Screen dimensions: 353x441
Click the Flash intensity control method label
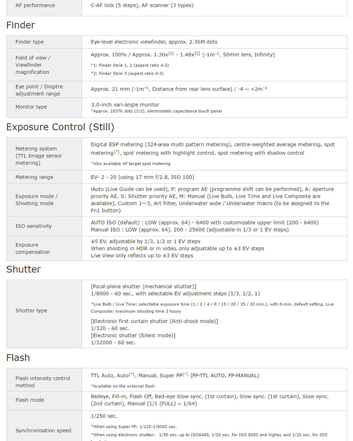tap(43, 382)
